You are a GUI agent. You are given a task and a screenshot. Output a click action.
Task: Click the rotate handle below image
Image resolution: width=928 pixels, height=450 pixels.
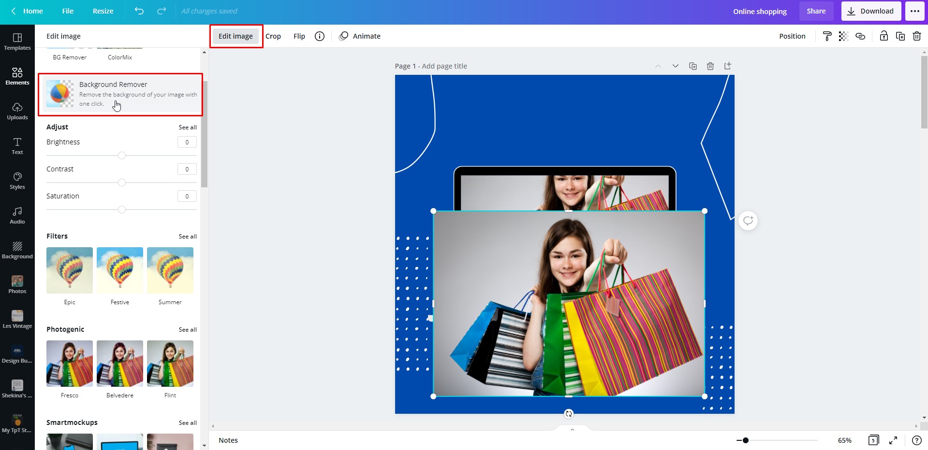pos(569,413)
